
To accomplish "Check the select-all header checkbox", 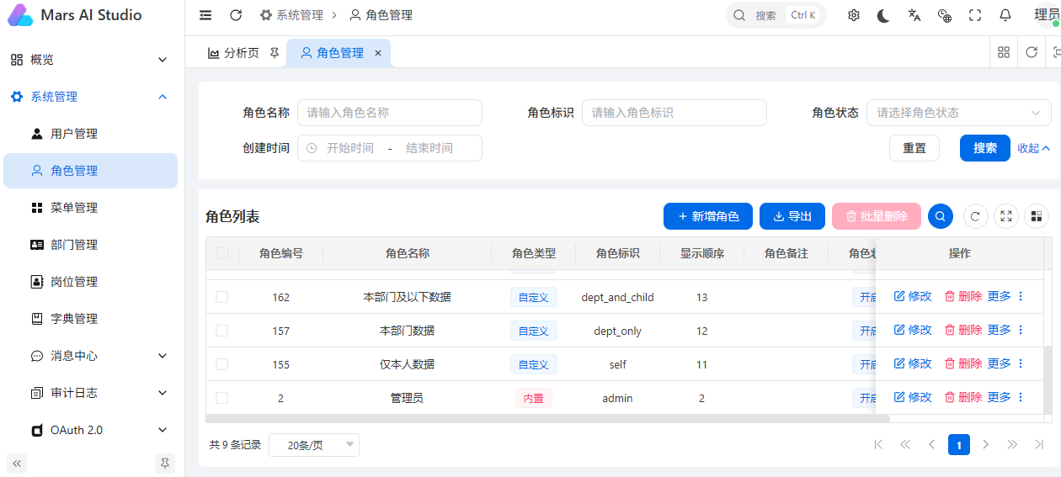I will [x=222, y=253].
